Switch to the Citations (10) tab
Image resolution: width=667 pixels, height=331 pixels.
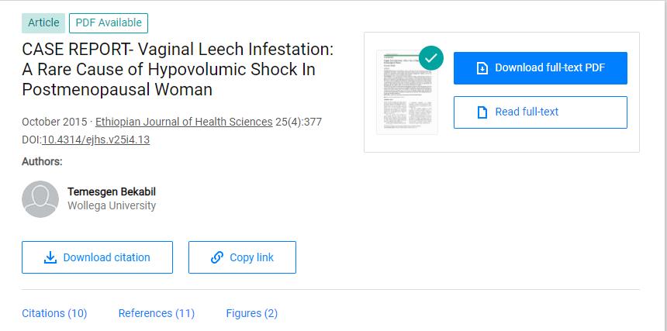[x=54, y=313]
